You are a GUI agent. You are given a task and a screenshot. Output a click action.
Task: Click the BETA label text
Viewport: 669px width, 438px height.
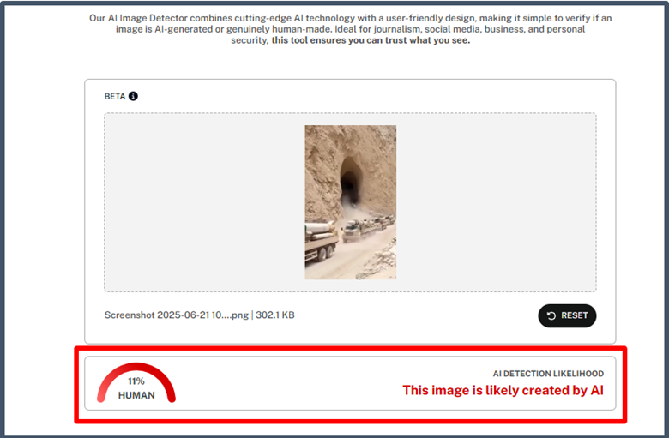point(115,96)
